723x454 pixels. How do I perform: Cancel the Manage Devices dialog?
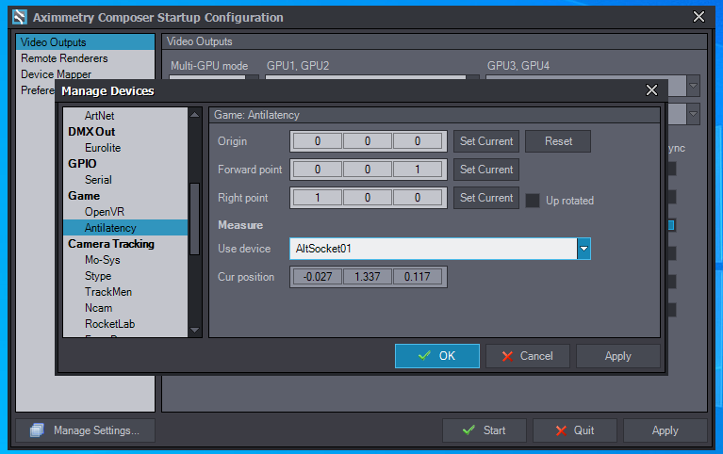528,356
